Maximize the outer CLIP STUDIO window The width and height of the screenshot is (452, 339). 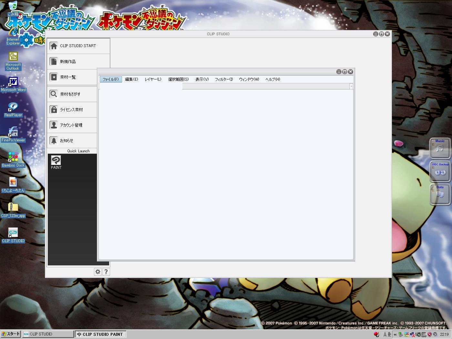381,34
